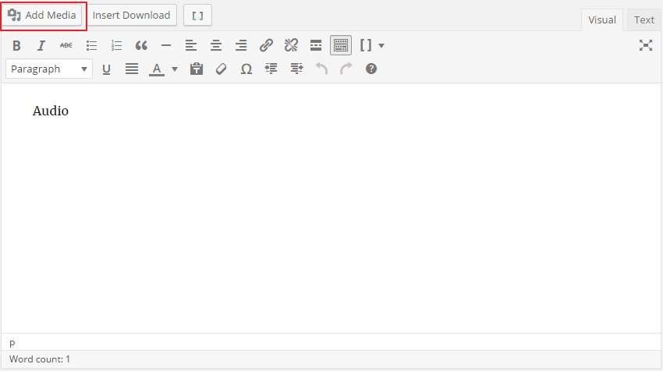
Task: Align text left
Action: tap(191, 45)
